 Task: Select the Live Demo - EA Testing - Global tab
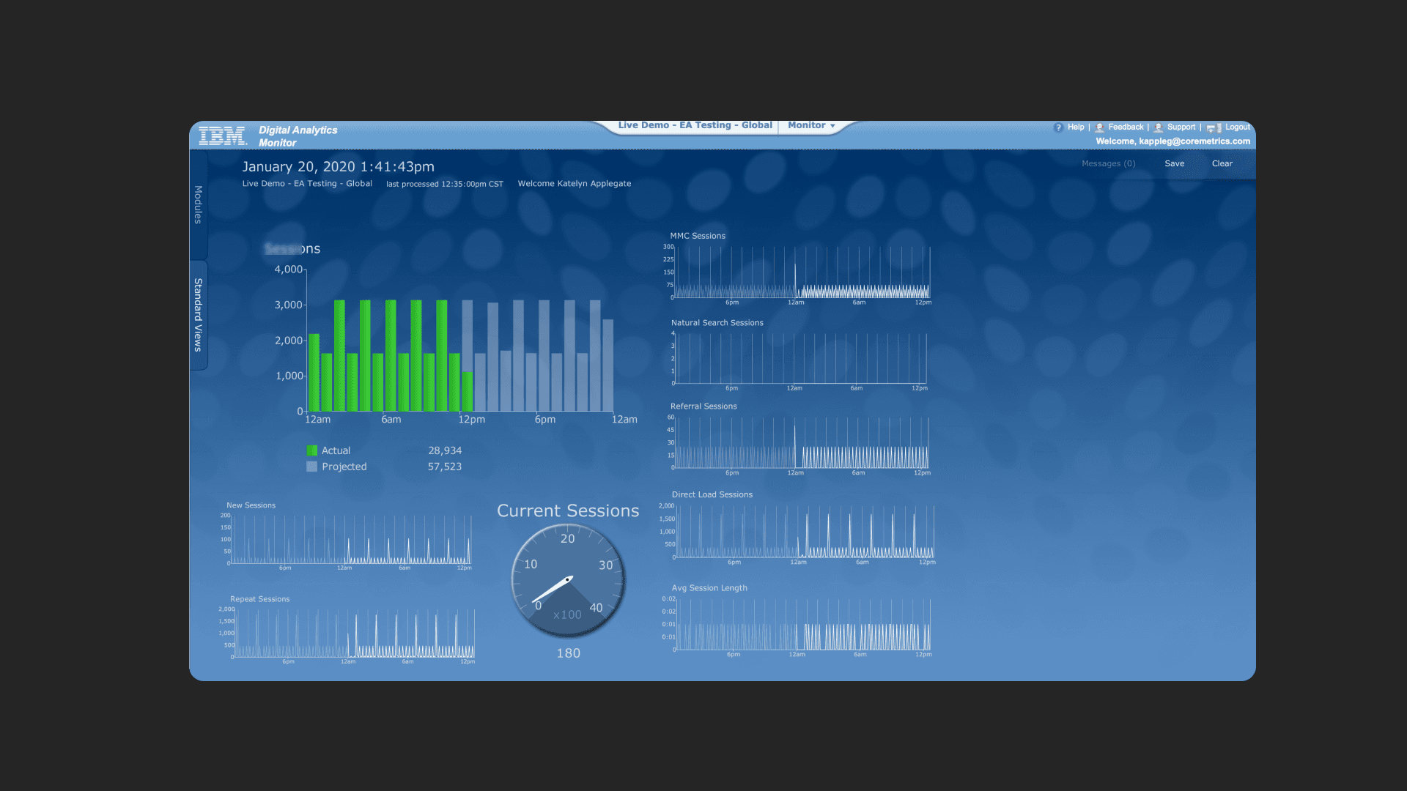[x=695, y=125]
